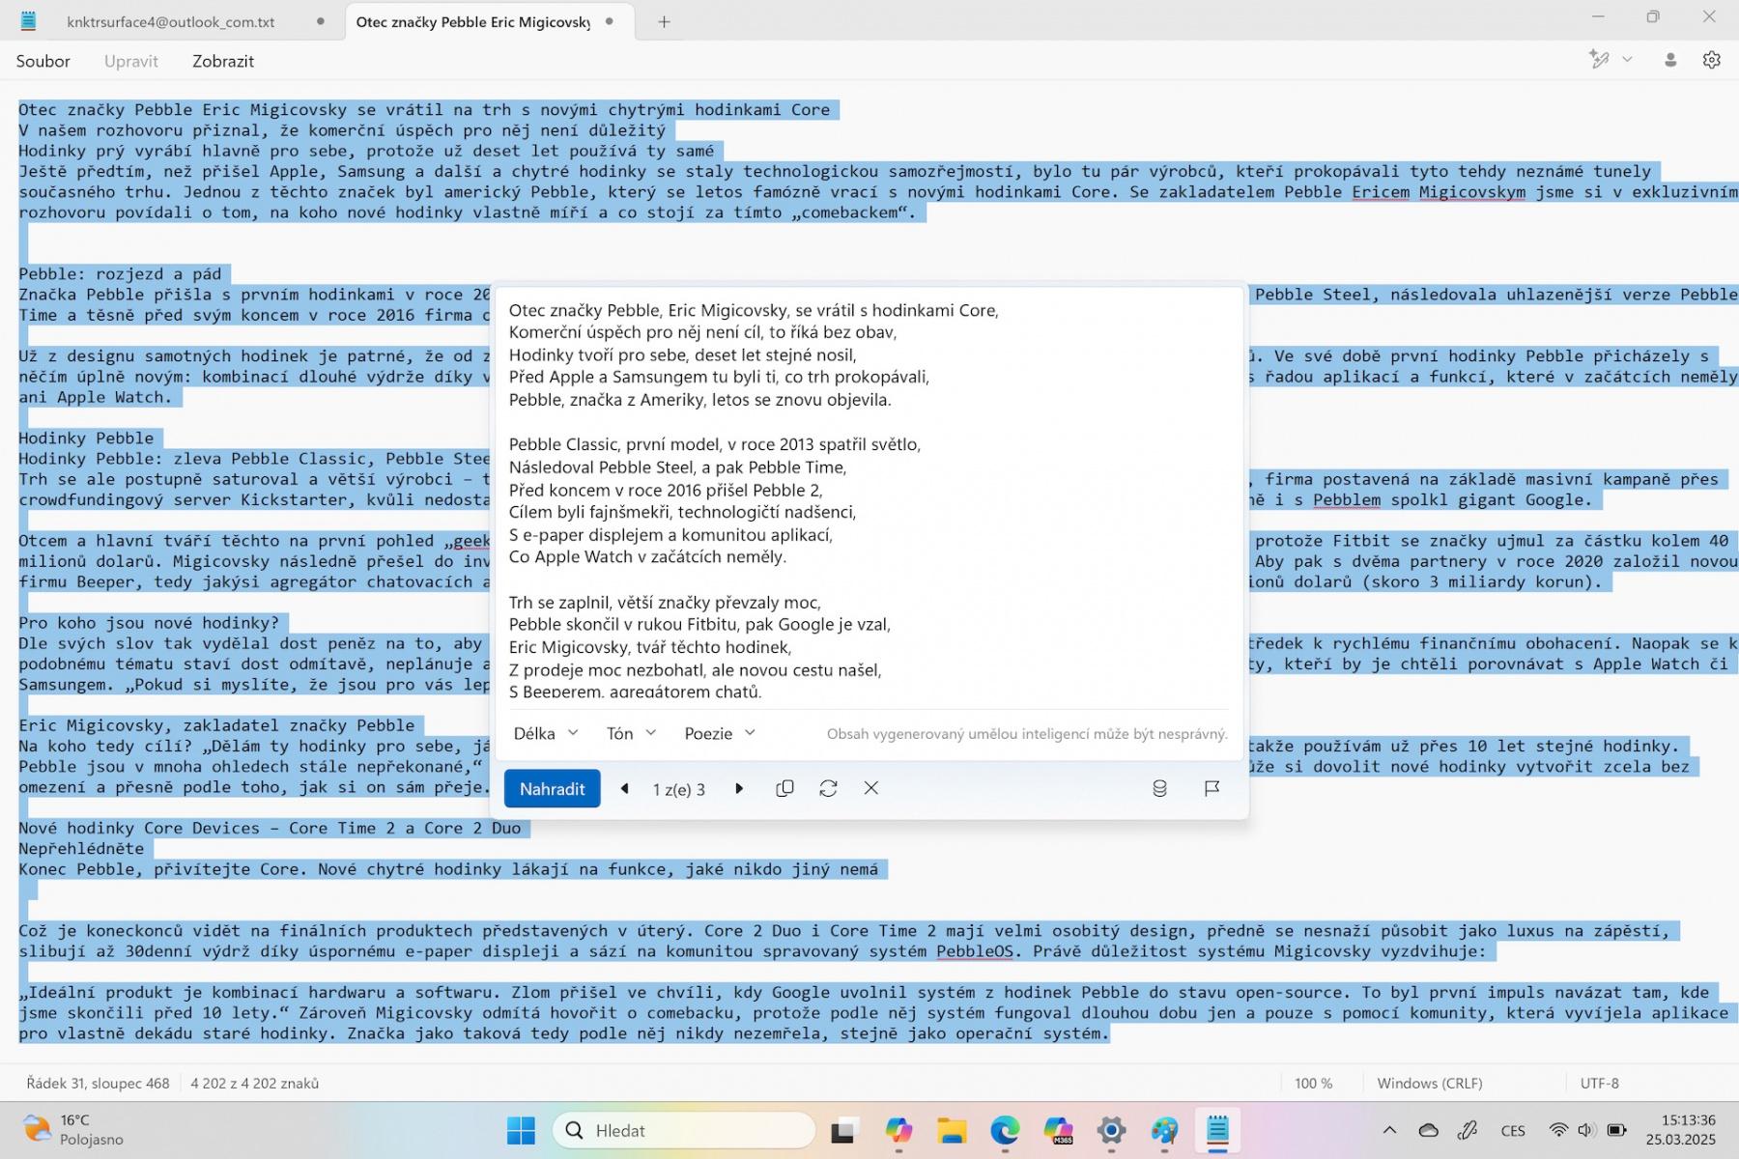The width and height of the screenshot is (1739, 1159).
Task: Open the Upravit menu
Action: [x=130, y=61]
